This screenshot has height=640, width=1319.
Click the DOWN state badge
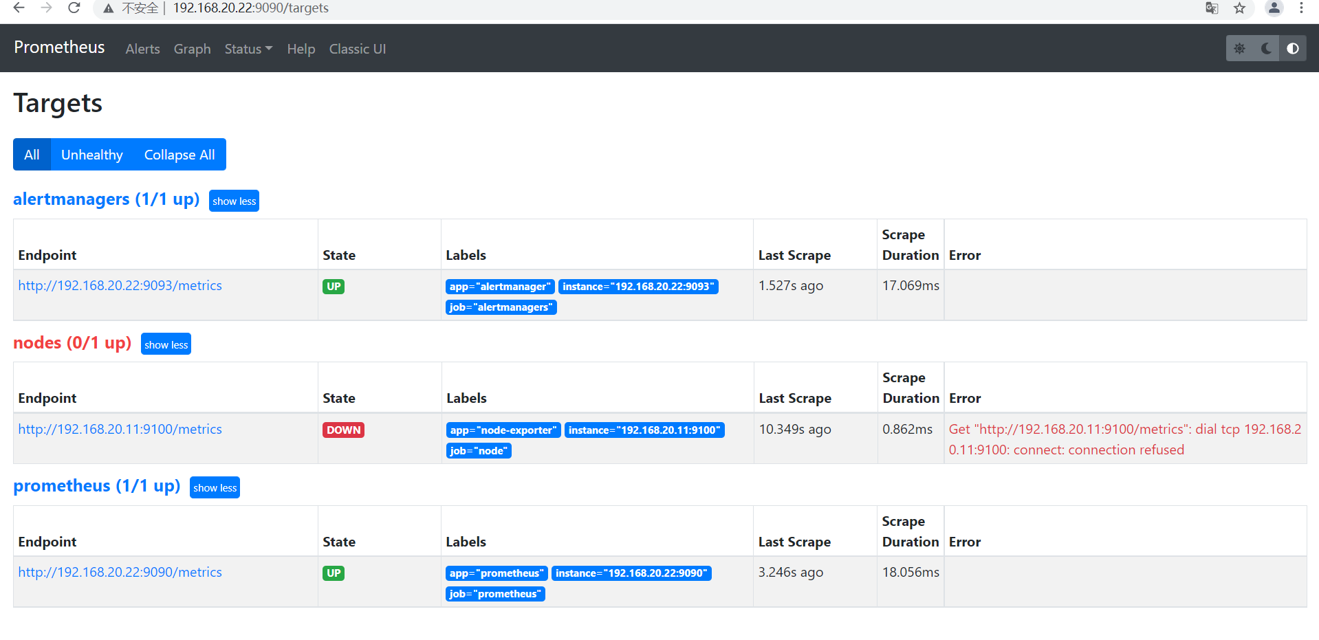pyautogui.click(x=343, y=430)
